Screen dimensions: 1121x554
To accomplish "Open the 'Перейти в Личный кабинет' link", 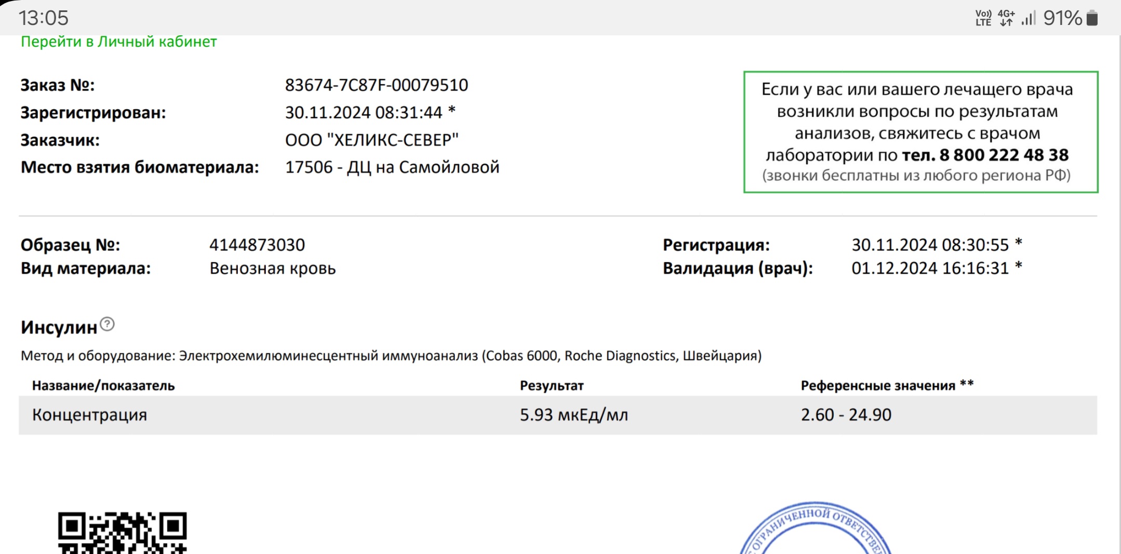I will pyautogui.click(x=118, y=42).
